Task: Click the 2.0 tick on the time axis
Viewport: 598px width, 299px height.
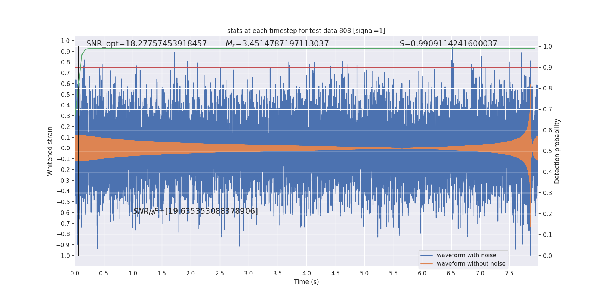Action: coord(191,274)
